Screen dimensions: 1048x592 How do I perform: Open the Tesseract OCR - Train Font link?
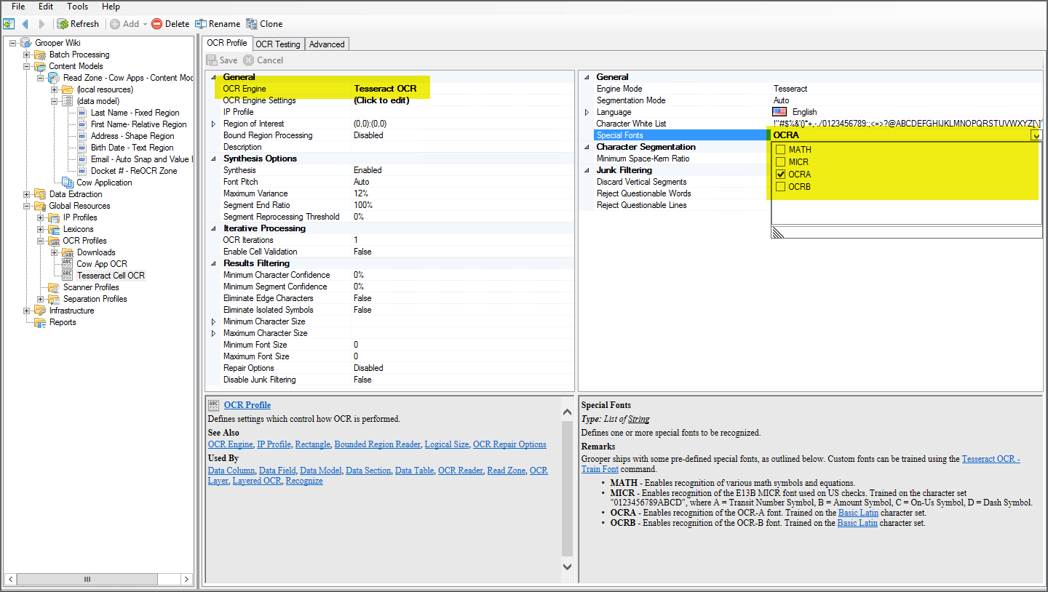(x=991, y=459)
